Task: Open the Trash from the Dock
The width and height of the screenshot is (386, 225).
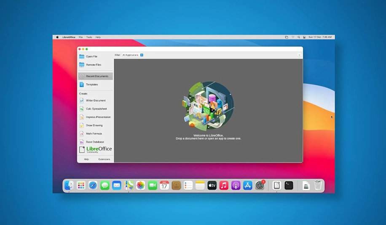Action: [318, 185]
